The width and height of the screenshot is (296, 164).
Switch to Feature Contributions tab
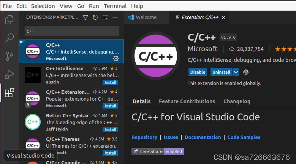click(187, 101)
